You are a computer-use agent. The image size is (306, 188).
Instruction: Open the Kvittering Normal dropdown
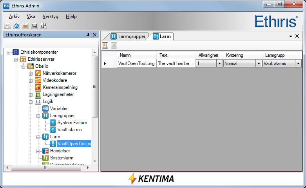[259, 63]
